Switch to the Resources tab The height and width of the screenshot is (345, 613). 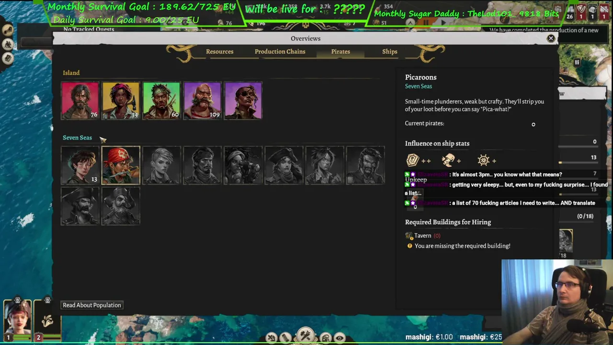[x=220, y=51]
